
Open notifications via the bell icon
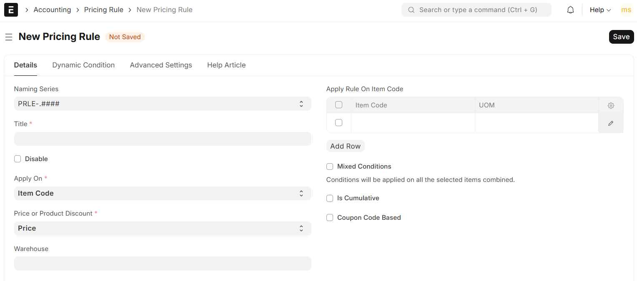[570, 10]
